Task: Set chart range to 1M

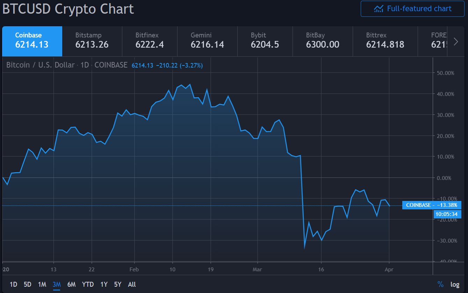Action: click(42, 284)
